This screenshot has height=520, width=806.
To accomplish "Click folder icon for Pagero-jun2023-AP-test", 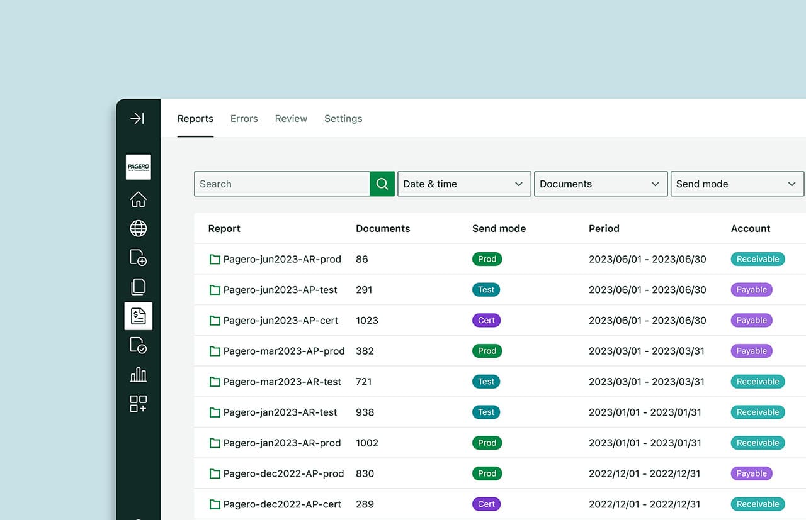I will (x=215, y=290).
